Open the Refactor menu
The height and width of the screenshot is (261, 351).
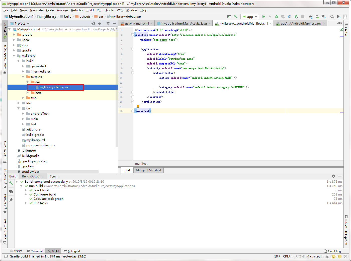coord(77,10)
